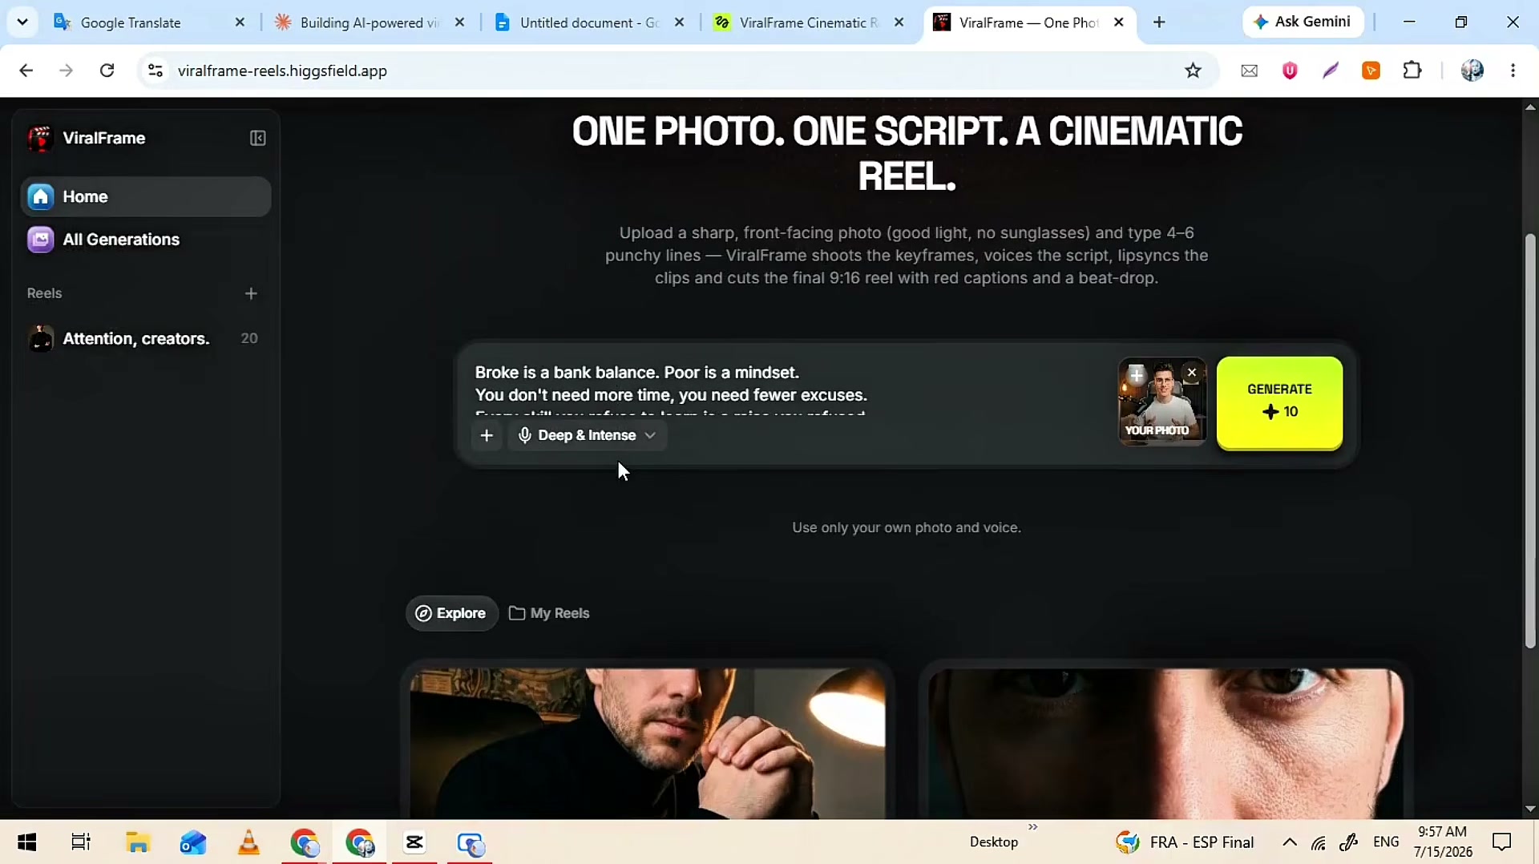Open the Windows Start menu
This screenshot has height=864, width=1539.
point(26,842)
